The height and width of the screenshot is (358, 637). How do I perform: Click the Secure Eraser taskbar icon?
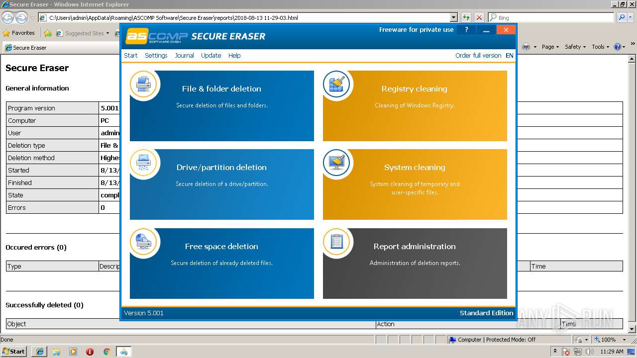123,352
